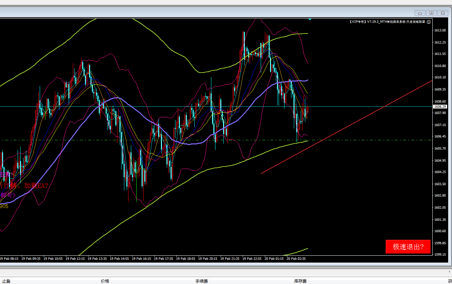Restore down the chart window

coord(431,13)
